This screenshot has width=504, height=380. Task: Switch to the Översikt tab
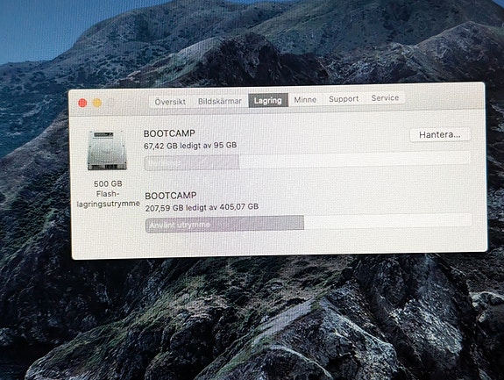coord(170,102)
